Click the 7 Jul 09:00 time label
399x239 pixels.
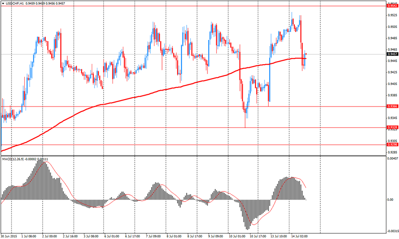point(154,236)
